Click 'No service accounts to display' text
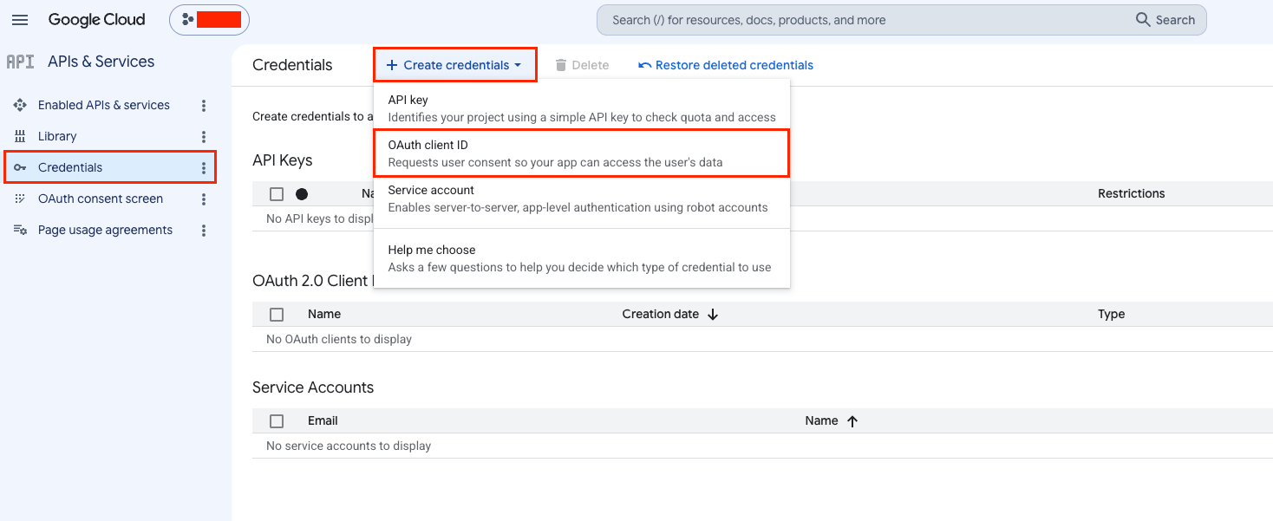 tap(349, 446)
